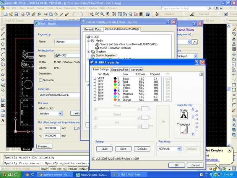This screenshot has height=178, width=237.
Task: Toggle the VECT pen mode button for Black
Action: (95, 78)
